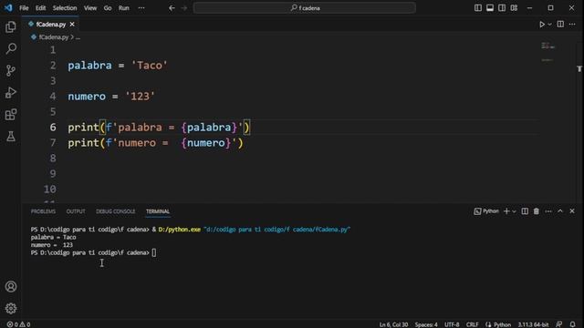The image size is (584, 328).
Task: Select the Python terminal shell label
Action: [x=486, y=211]
